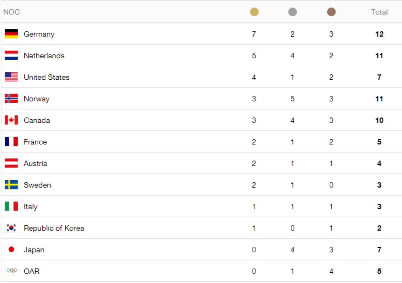Click the Germany flag icon
Image resolution: width=402 pixels, height=283 pixels.
(x=11, y=34)
